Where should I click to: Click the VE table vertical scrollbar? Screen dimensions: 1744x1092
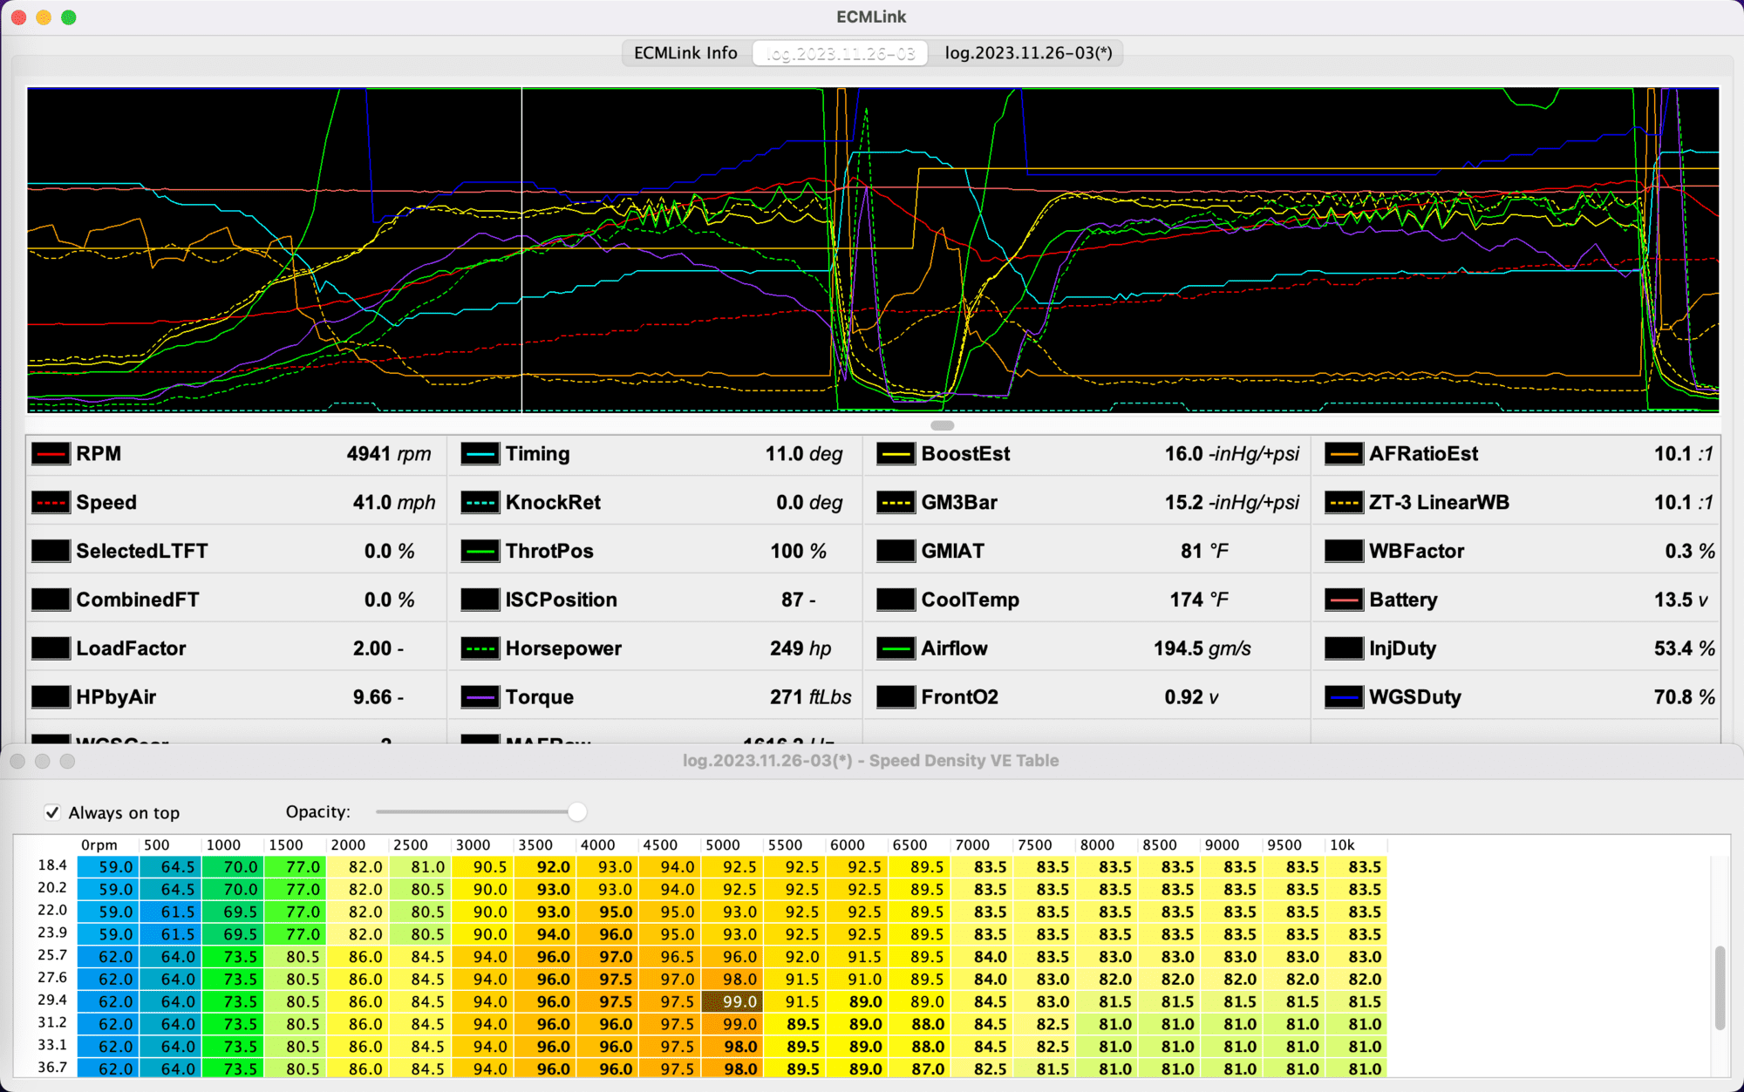tap(1720, 988)
